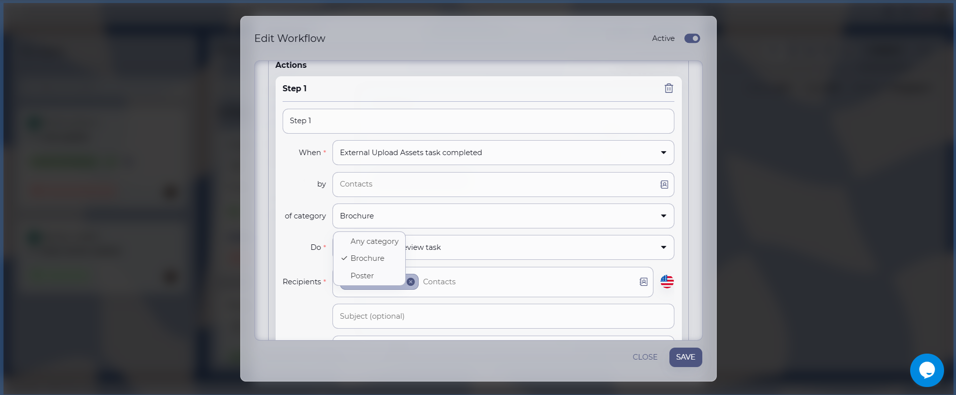Select Any category option
Image resolution: width=956 pixels, height=395 pixels.
[x=369, y=241]
